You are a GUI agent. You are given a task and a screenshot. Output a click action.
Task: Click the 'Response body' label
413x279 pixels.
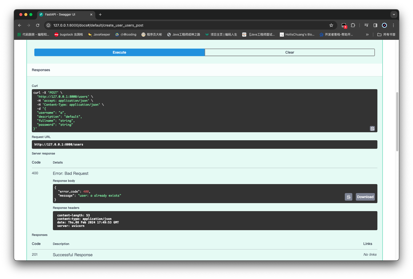coord(64,181)
